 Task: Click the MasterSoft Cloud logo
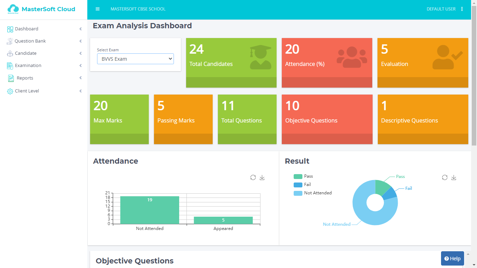tap(41, 9)
